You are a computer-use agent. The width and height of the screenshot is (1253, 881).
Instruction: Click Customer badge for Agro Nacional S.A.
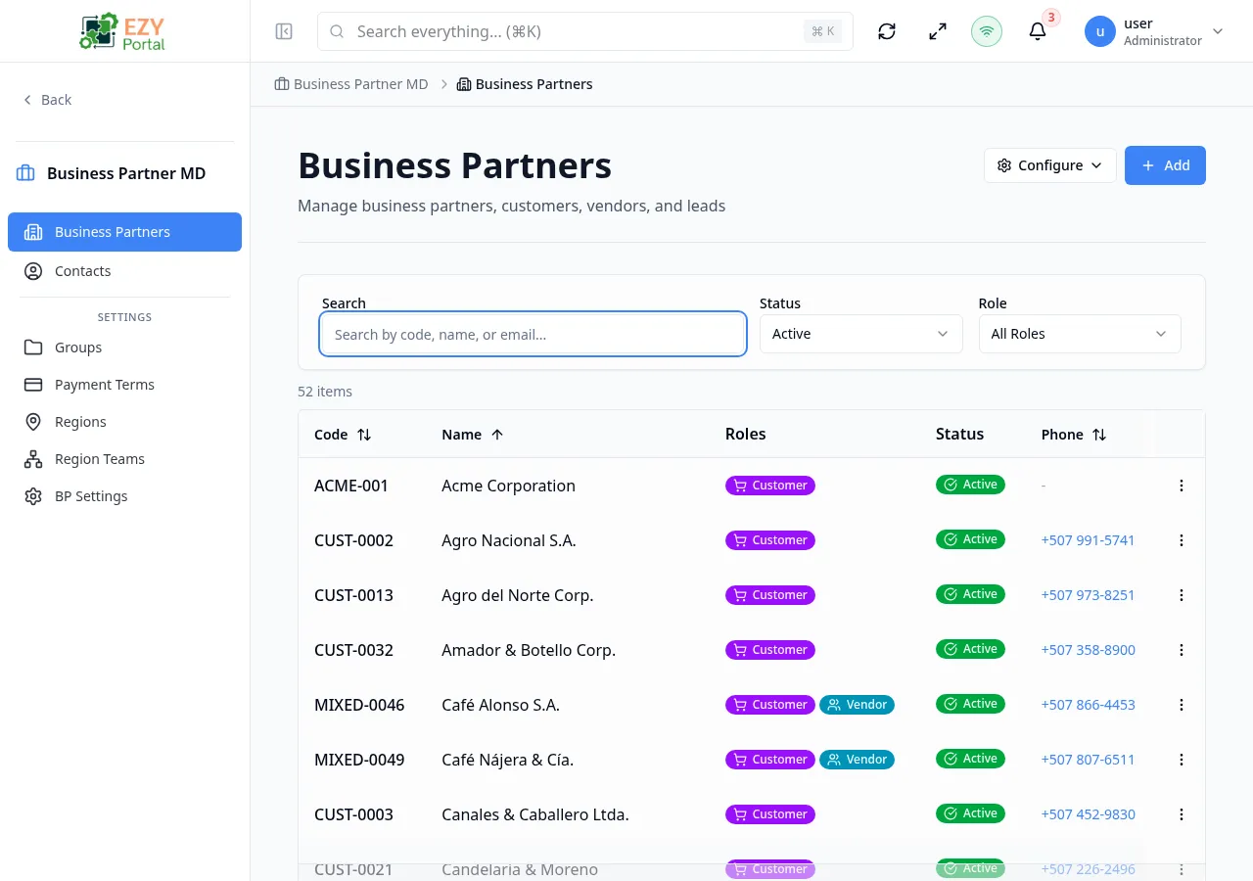tap(770, 540)
